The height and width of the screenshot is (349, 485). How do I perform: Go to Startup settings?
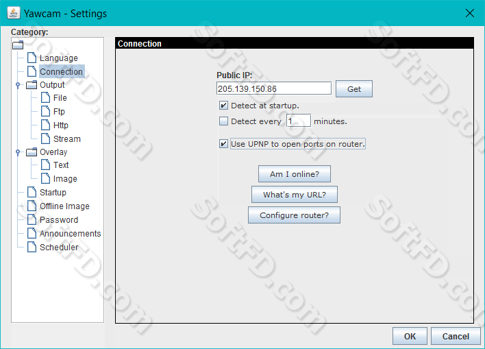point(53,192)
